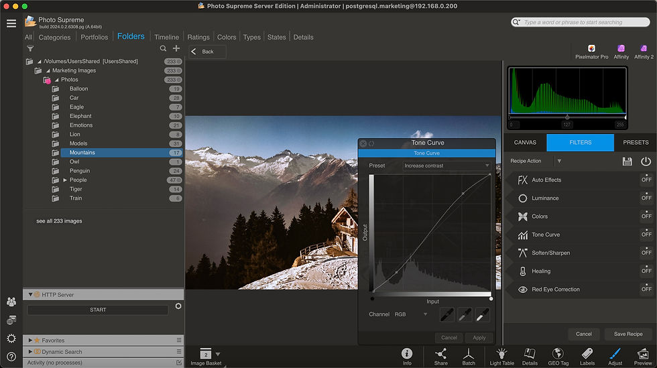The image size is (657, 368).
Task: Open the Light Table view
Action: coord(501,356)
